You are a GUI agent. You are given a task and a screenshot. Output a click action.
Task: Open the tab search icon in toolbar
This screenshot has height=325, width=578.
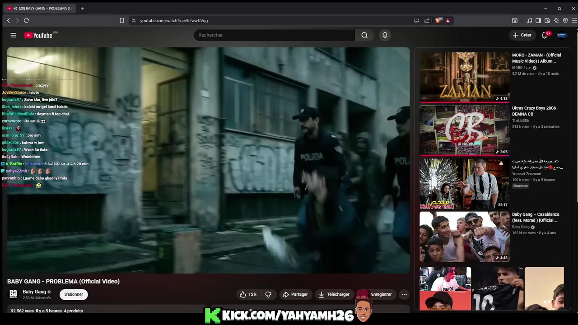point(515,20)
